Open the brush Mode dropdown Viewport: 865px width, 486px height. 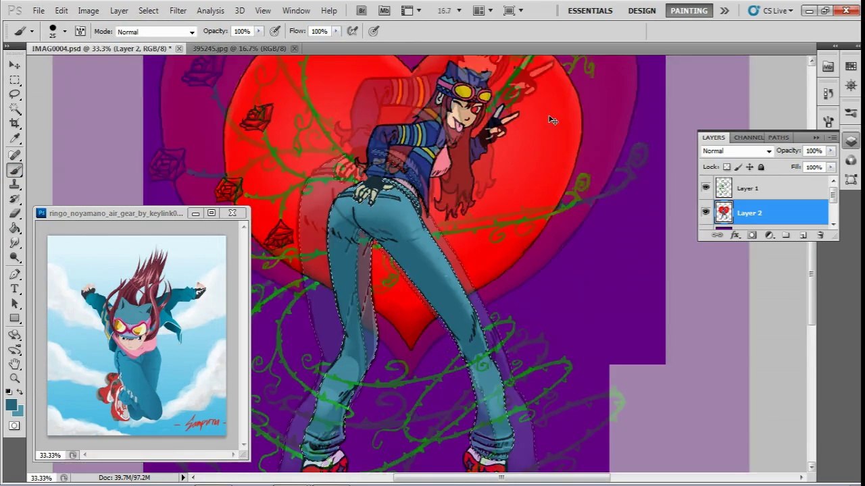pos(155,32)
